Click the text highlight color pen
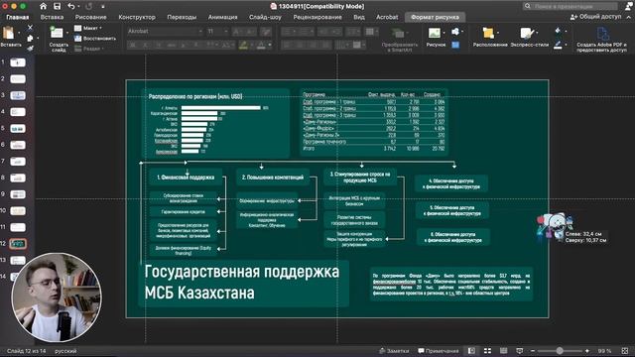Viewport: 635px width, 357px height. pyautogui.click(x=243, y=45)
